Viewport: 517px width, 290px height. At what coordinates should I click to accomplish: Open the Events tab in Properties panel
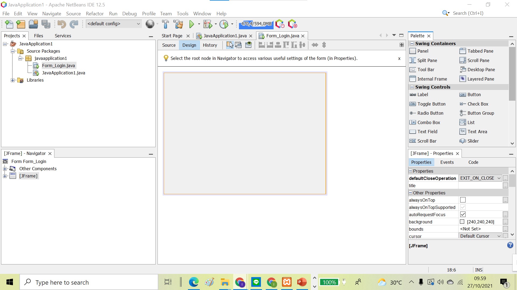tap(447, 162)
